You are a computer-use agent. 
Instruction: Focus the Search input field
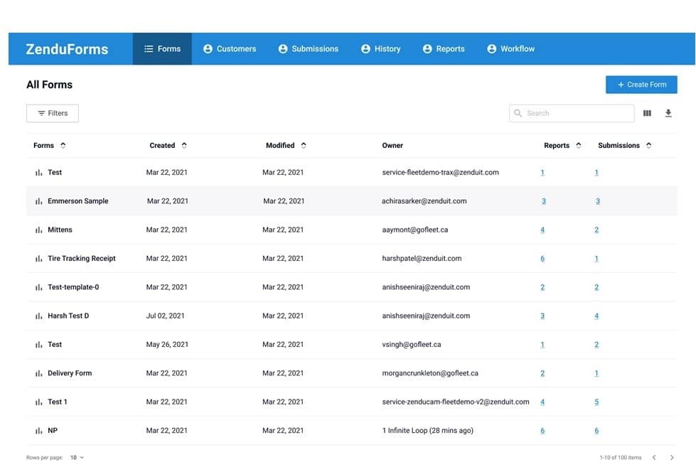572,113
